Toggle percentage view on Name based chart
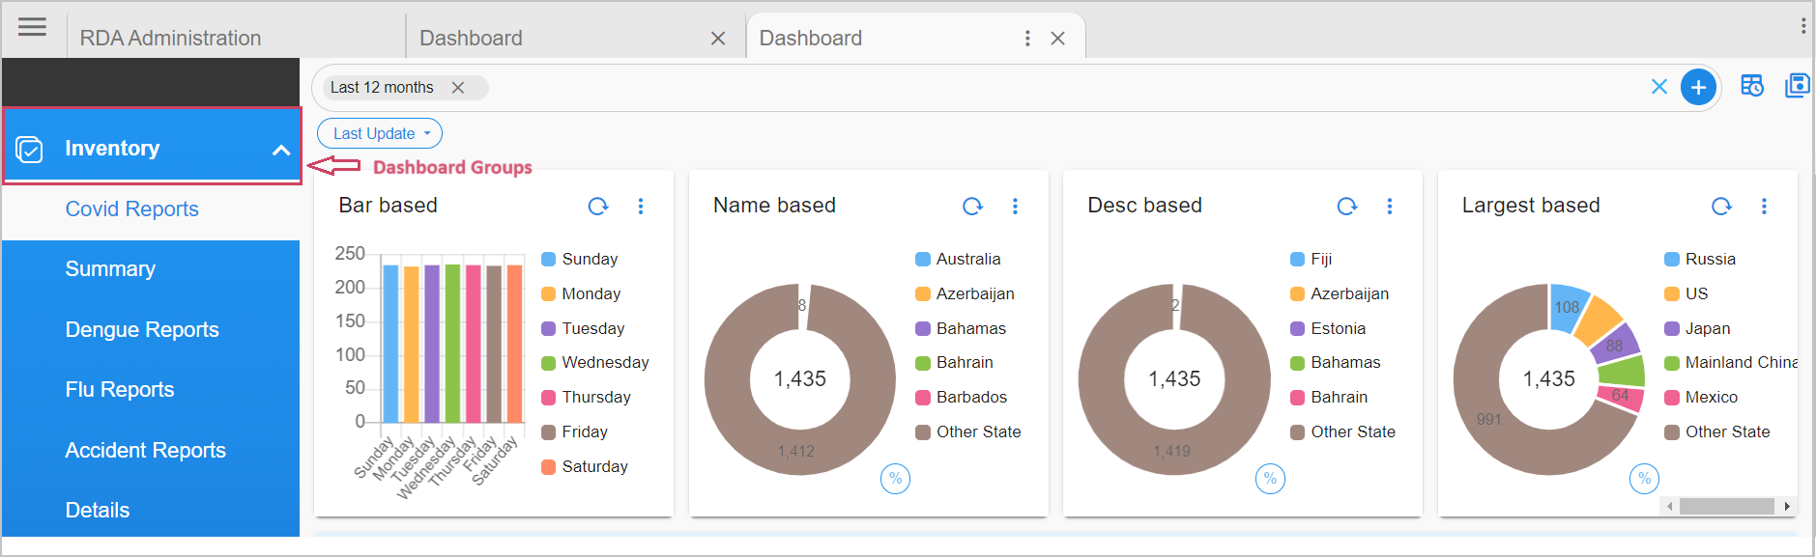The width and height of the screenshot is (1816, 557). [x=895, y=479]
